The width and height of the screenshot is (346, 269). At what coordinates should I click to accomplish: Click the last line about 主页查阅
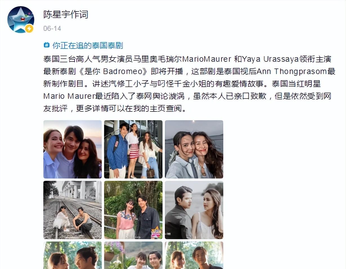click(115, 108)
